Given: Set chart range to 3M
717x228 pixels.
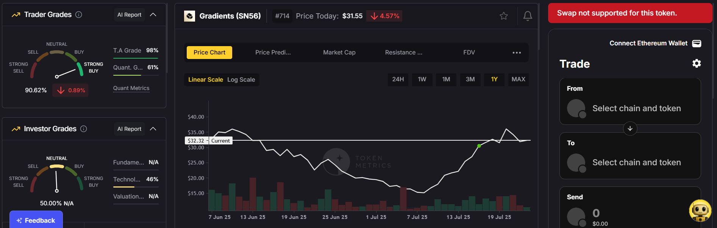Looking at the screenshot, I should (470, 79).
